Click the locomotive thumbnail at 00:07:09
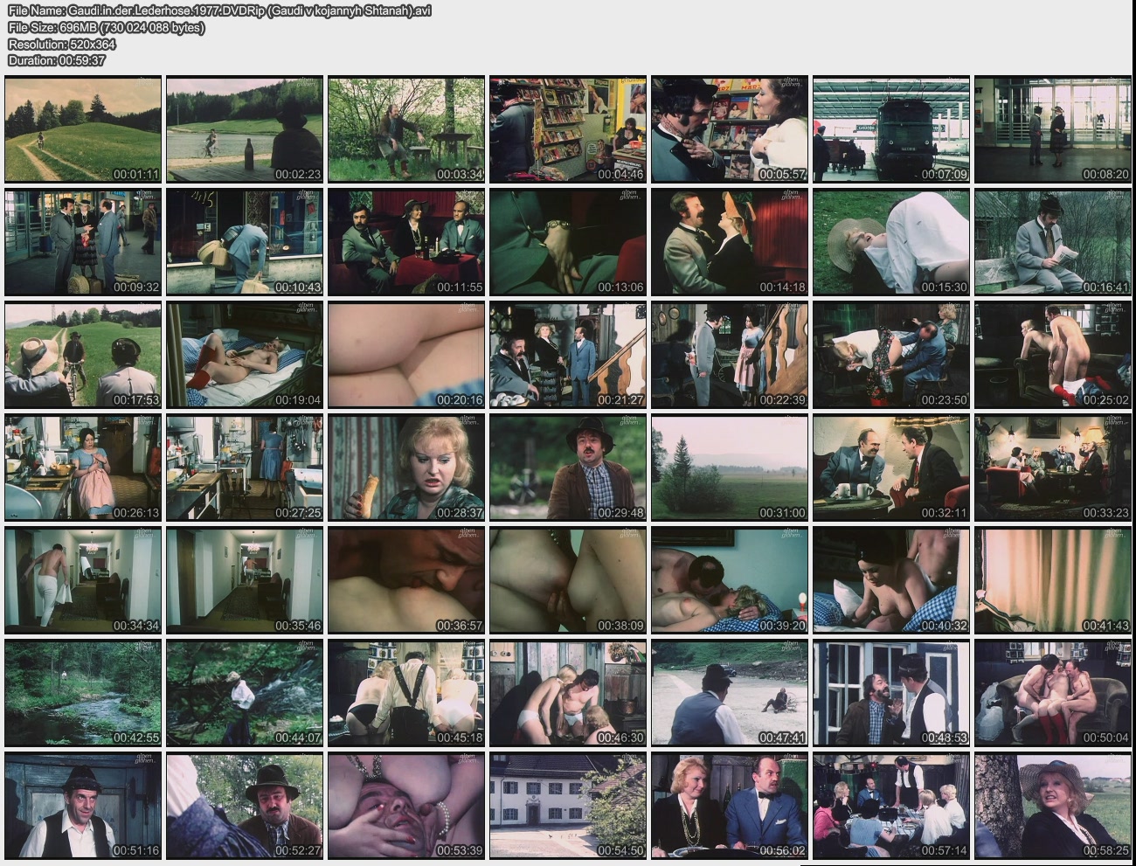 click(x=891, y=129)
